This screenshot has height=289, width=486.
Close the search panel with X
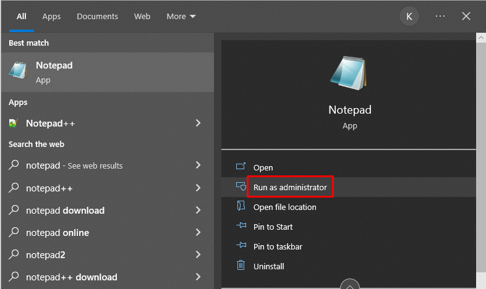[466, 16]
